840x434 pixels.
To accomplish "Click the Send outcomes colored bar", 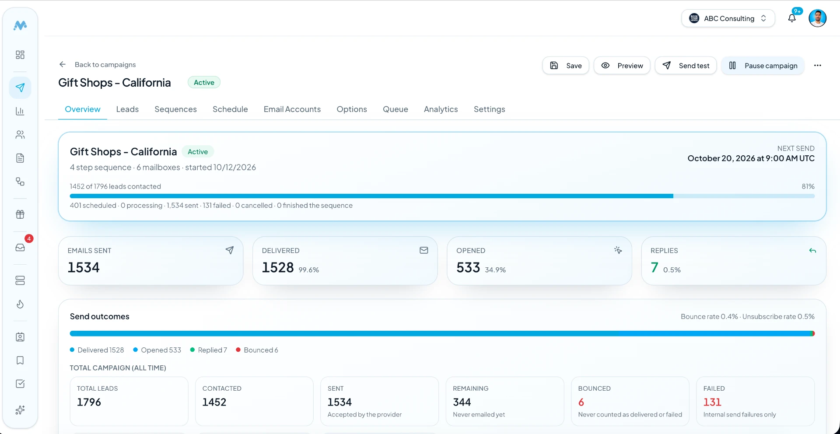I will pos(442,333).
